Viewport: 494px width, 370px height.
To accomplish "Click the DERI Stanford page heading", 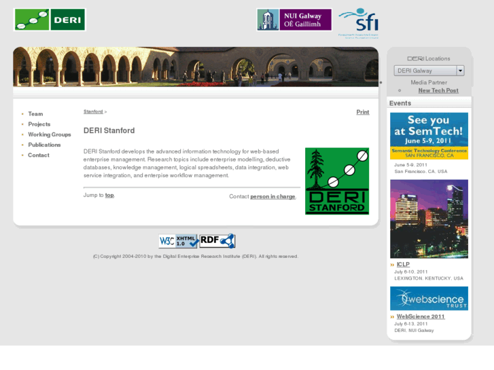I will tap(109, 130).
